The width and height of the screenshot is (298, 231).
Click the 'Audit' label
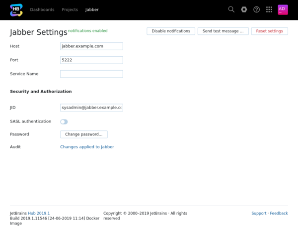15,147
